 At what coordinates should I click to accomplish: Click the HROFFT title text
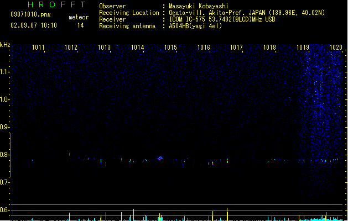pos(56,4)
